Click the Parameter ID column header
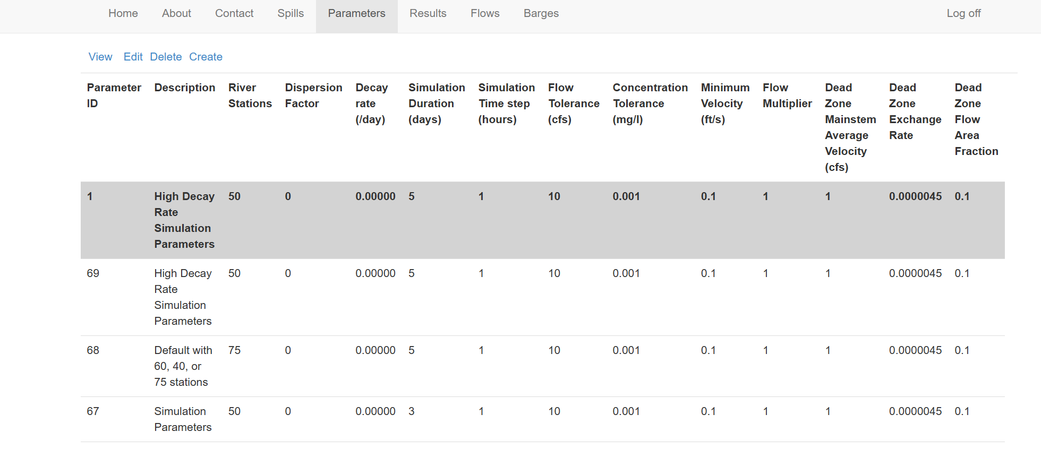The height and width of the screenshot is (449, 1041). [x=114, y=96]
